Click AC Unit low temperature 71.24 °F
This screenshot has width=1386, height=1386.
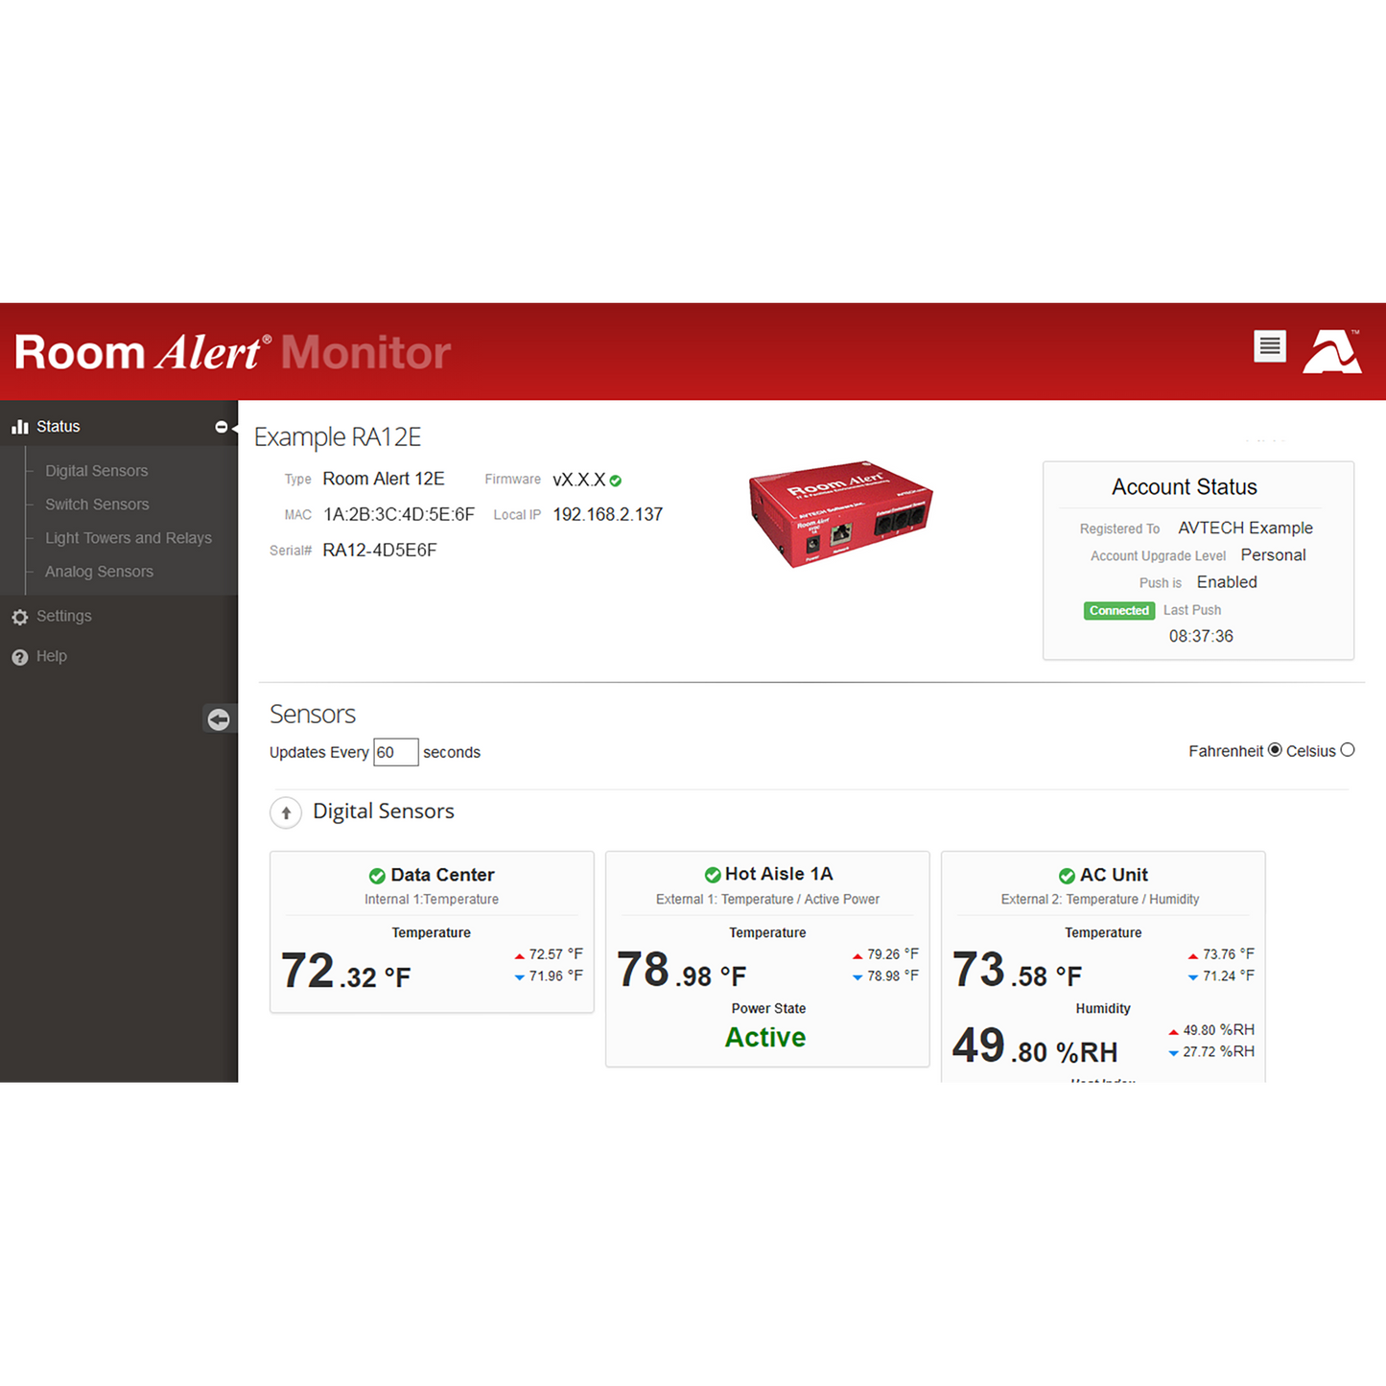tap(1228, 976)
